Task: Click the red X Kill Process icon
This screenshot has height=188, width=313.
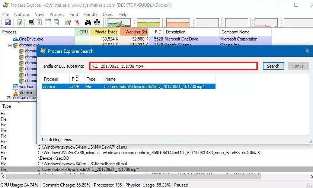Action: [x=77, y=22]
